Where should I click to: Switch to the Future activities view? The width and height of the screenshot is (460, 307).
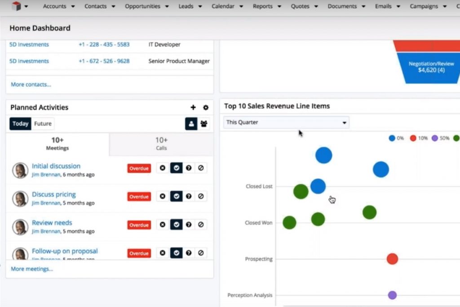pos(43,123)
